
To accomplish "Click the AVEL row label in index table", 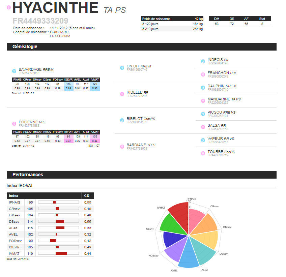I will coord(13,234).
